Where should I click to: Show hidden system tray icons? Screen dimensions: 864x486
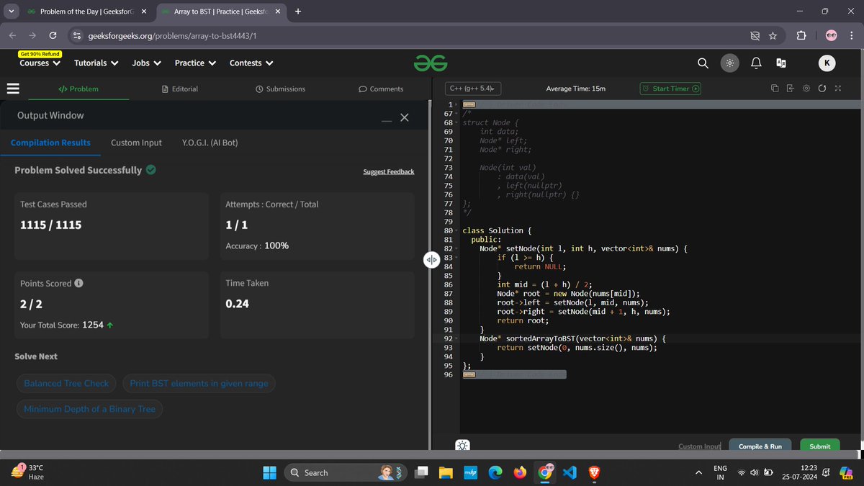698,472
